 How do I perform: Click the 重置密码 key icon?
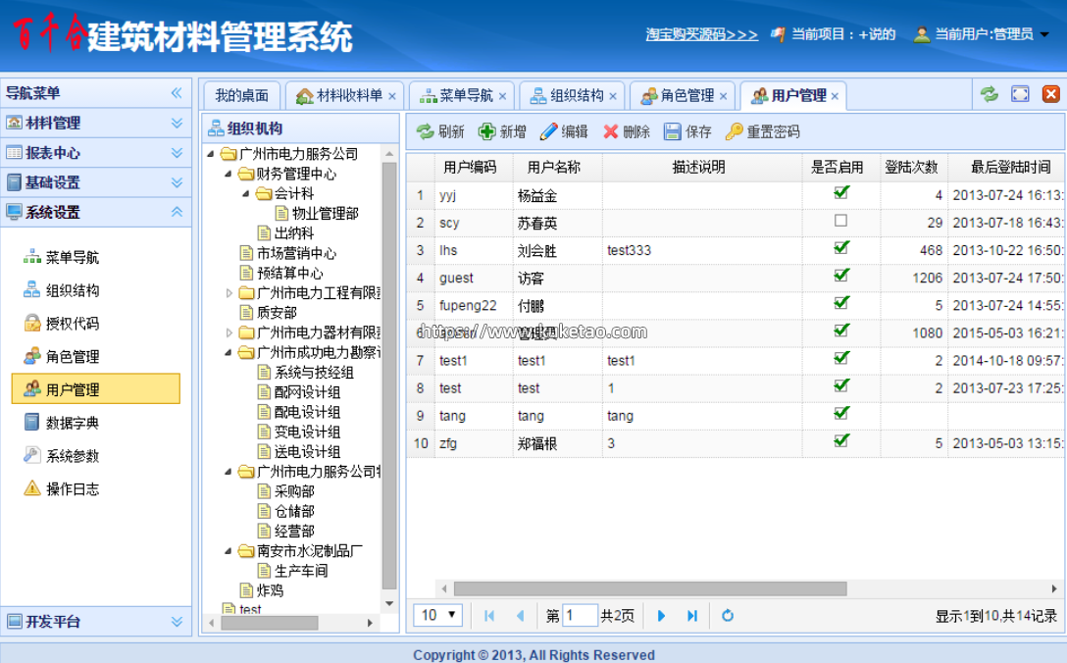tap(734, 131)
